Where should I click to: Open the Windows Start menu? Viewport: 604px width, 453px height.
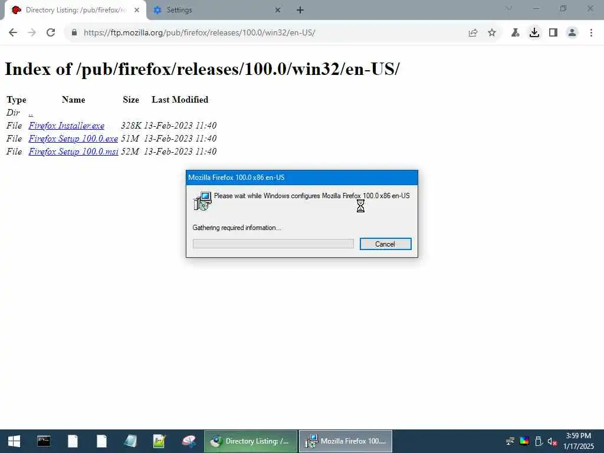[14, 441]
